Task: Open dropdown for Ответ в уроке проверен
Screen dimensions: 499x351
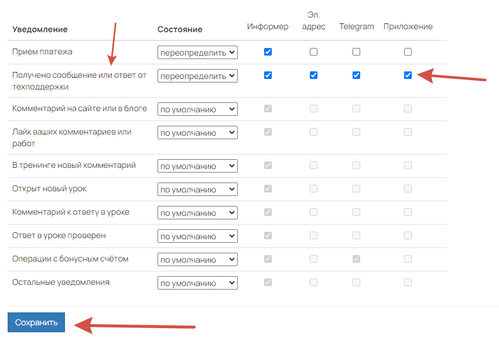Action: point(197,236)
